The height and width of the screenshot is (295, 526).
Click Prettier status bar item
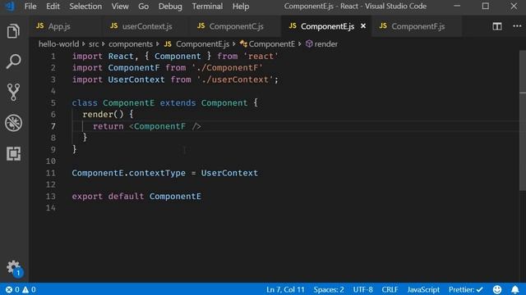466,289
